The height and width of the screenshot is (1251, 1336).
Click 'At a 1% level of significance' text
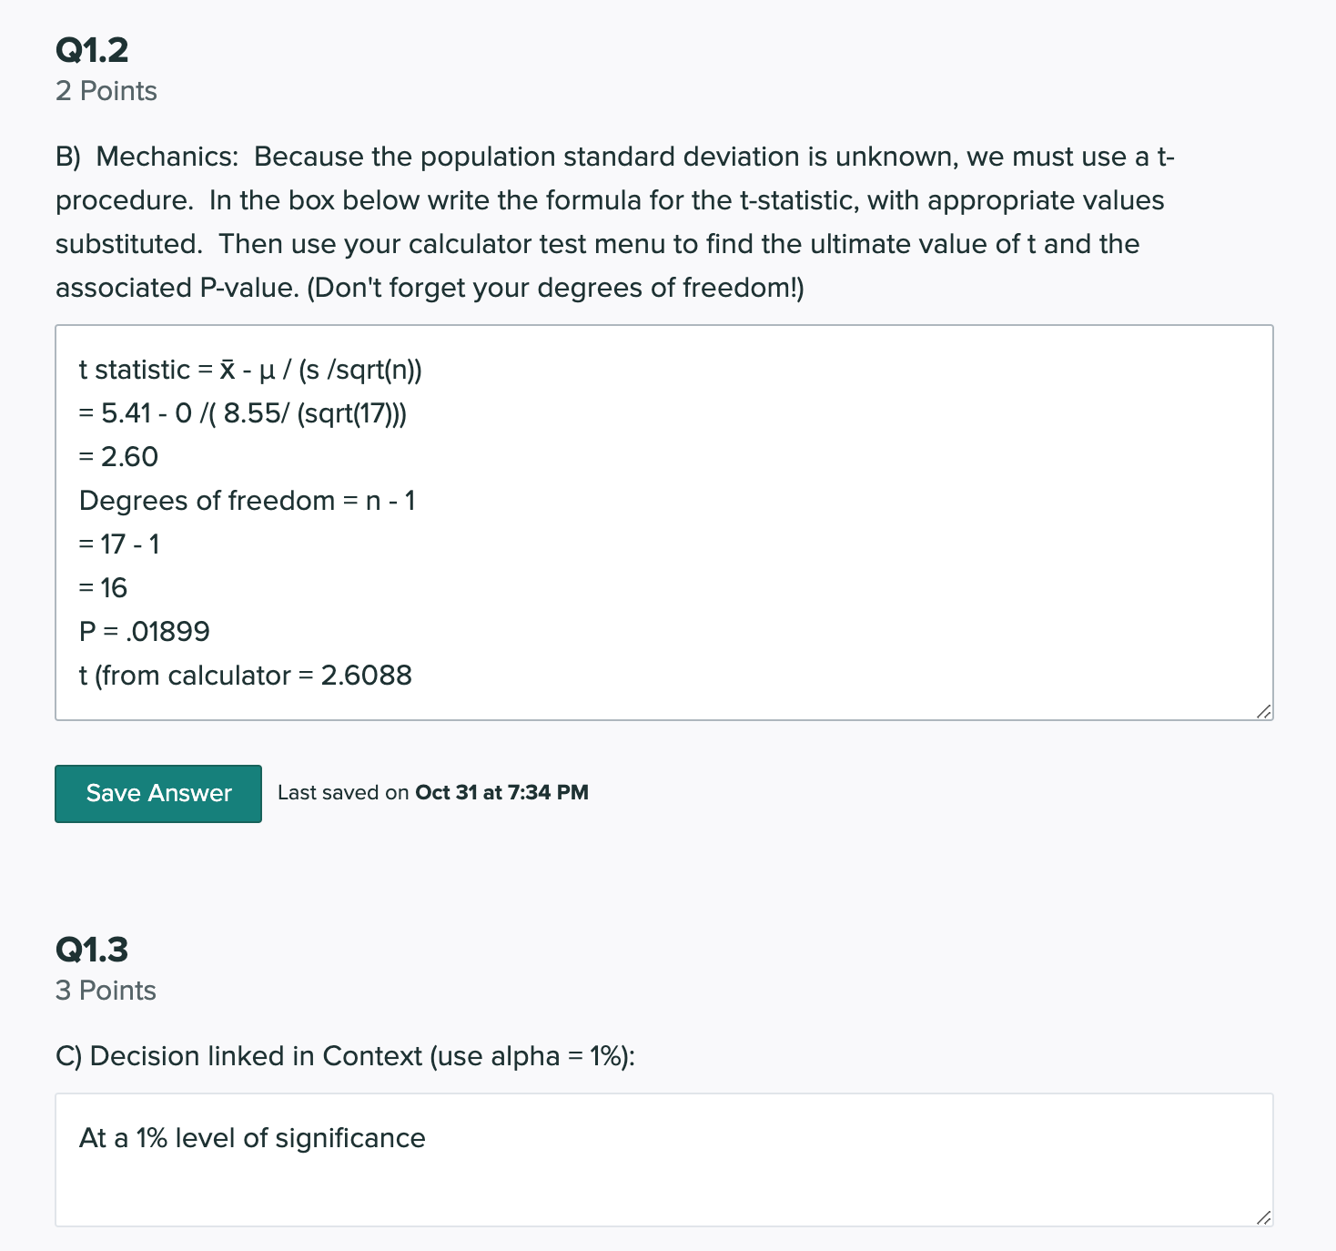[251, 1137]
